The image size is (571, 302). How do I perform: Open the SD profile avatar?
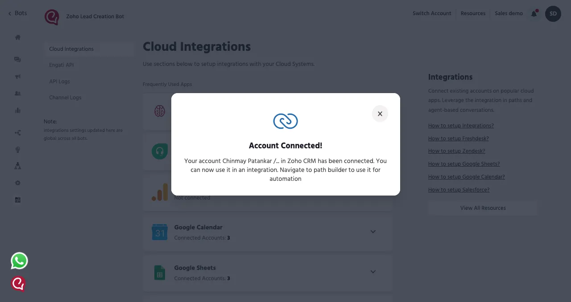[x=553, y=13]
